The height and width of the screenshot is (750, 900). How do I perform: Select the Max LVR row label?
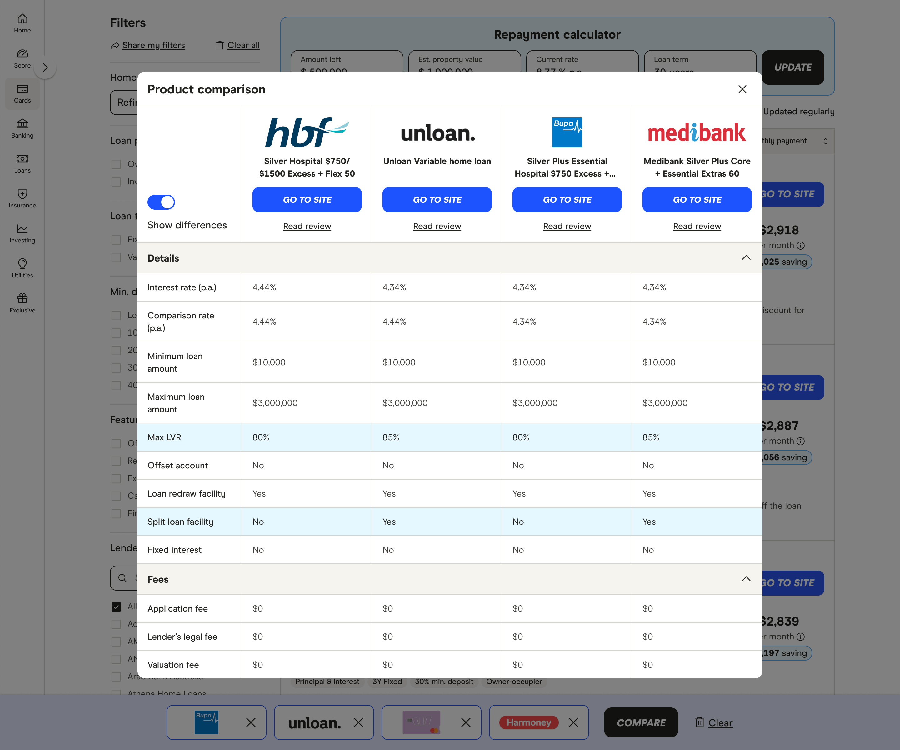pos(164,437)
